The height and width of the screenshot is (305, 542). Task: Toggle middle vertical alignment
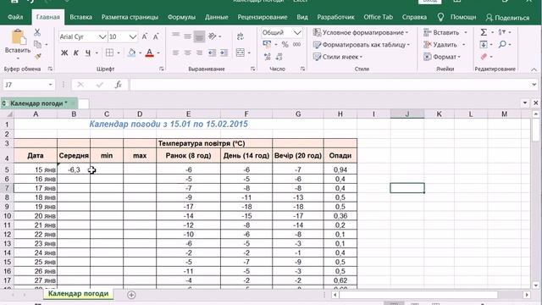(x=187, y=36)
